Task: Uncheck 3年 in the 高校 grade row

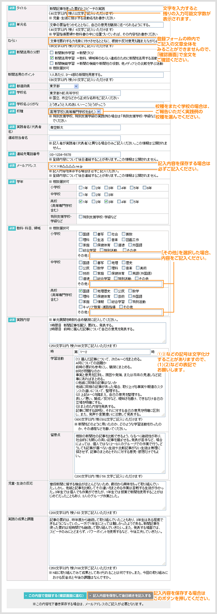Action: 106,202
